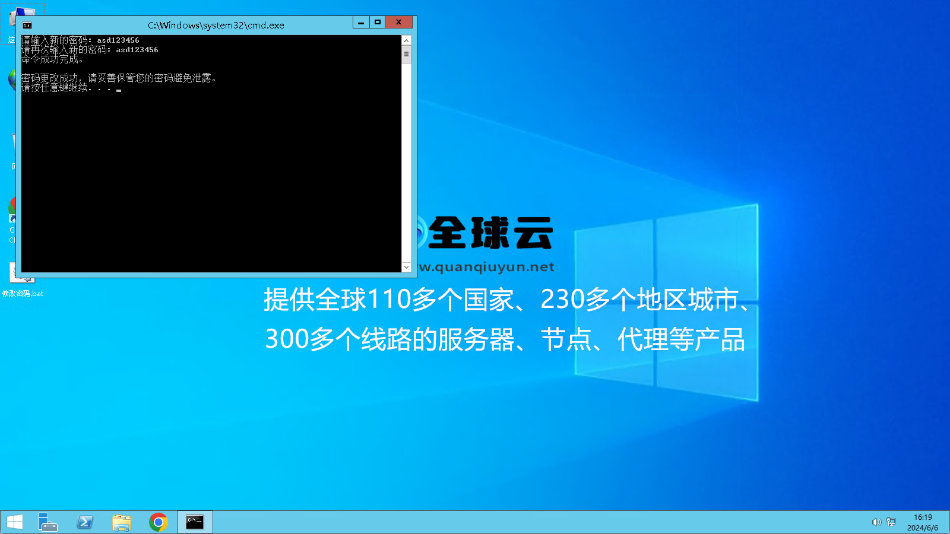The image size is (950, 534).
Task: Click the cmd scrollbar down arrow
Action: tap(406, 267)
